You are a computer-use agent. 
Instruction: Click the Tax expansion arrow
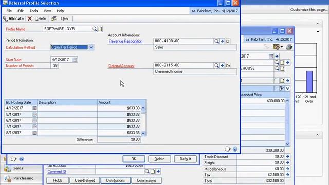click(x=288, y=175)
